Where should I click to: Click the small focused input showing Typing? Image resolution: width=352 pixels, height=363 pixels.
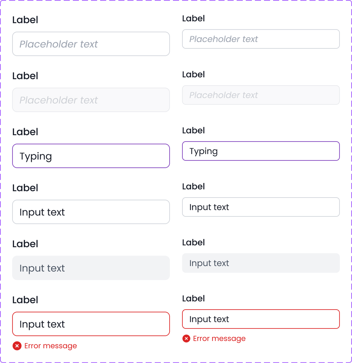[261, 151]
